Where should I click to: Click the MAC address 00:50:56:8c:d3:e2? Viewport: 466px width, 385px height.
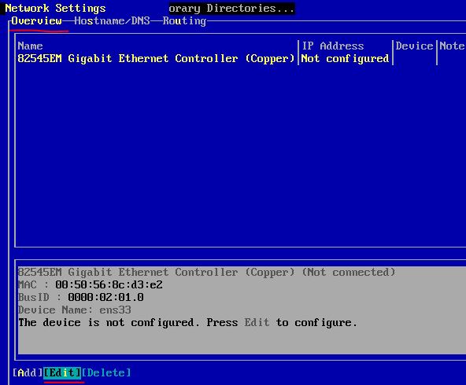pos(109,285)
